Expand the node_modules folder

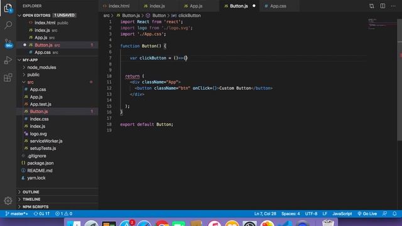point(41,67)
